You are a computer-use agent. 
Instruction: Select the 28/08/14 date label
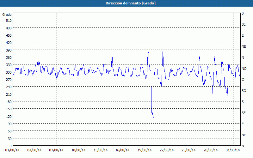pyautogui.click(x=211, y=150)
